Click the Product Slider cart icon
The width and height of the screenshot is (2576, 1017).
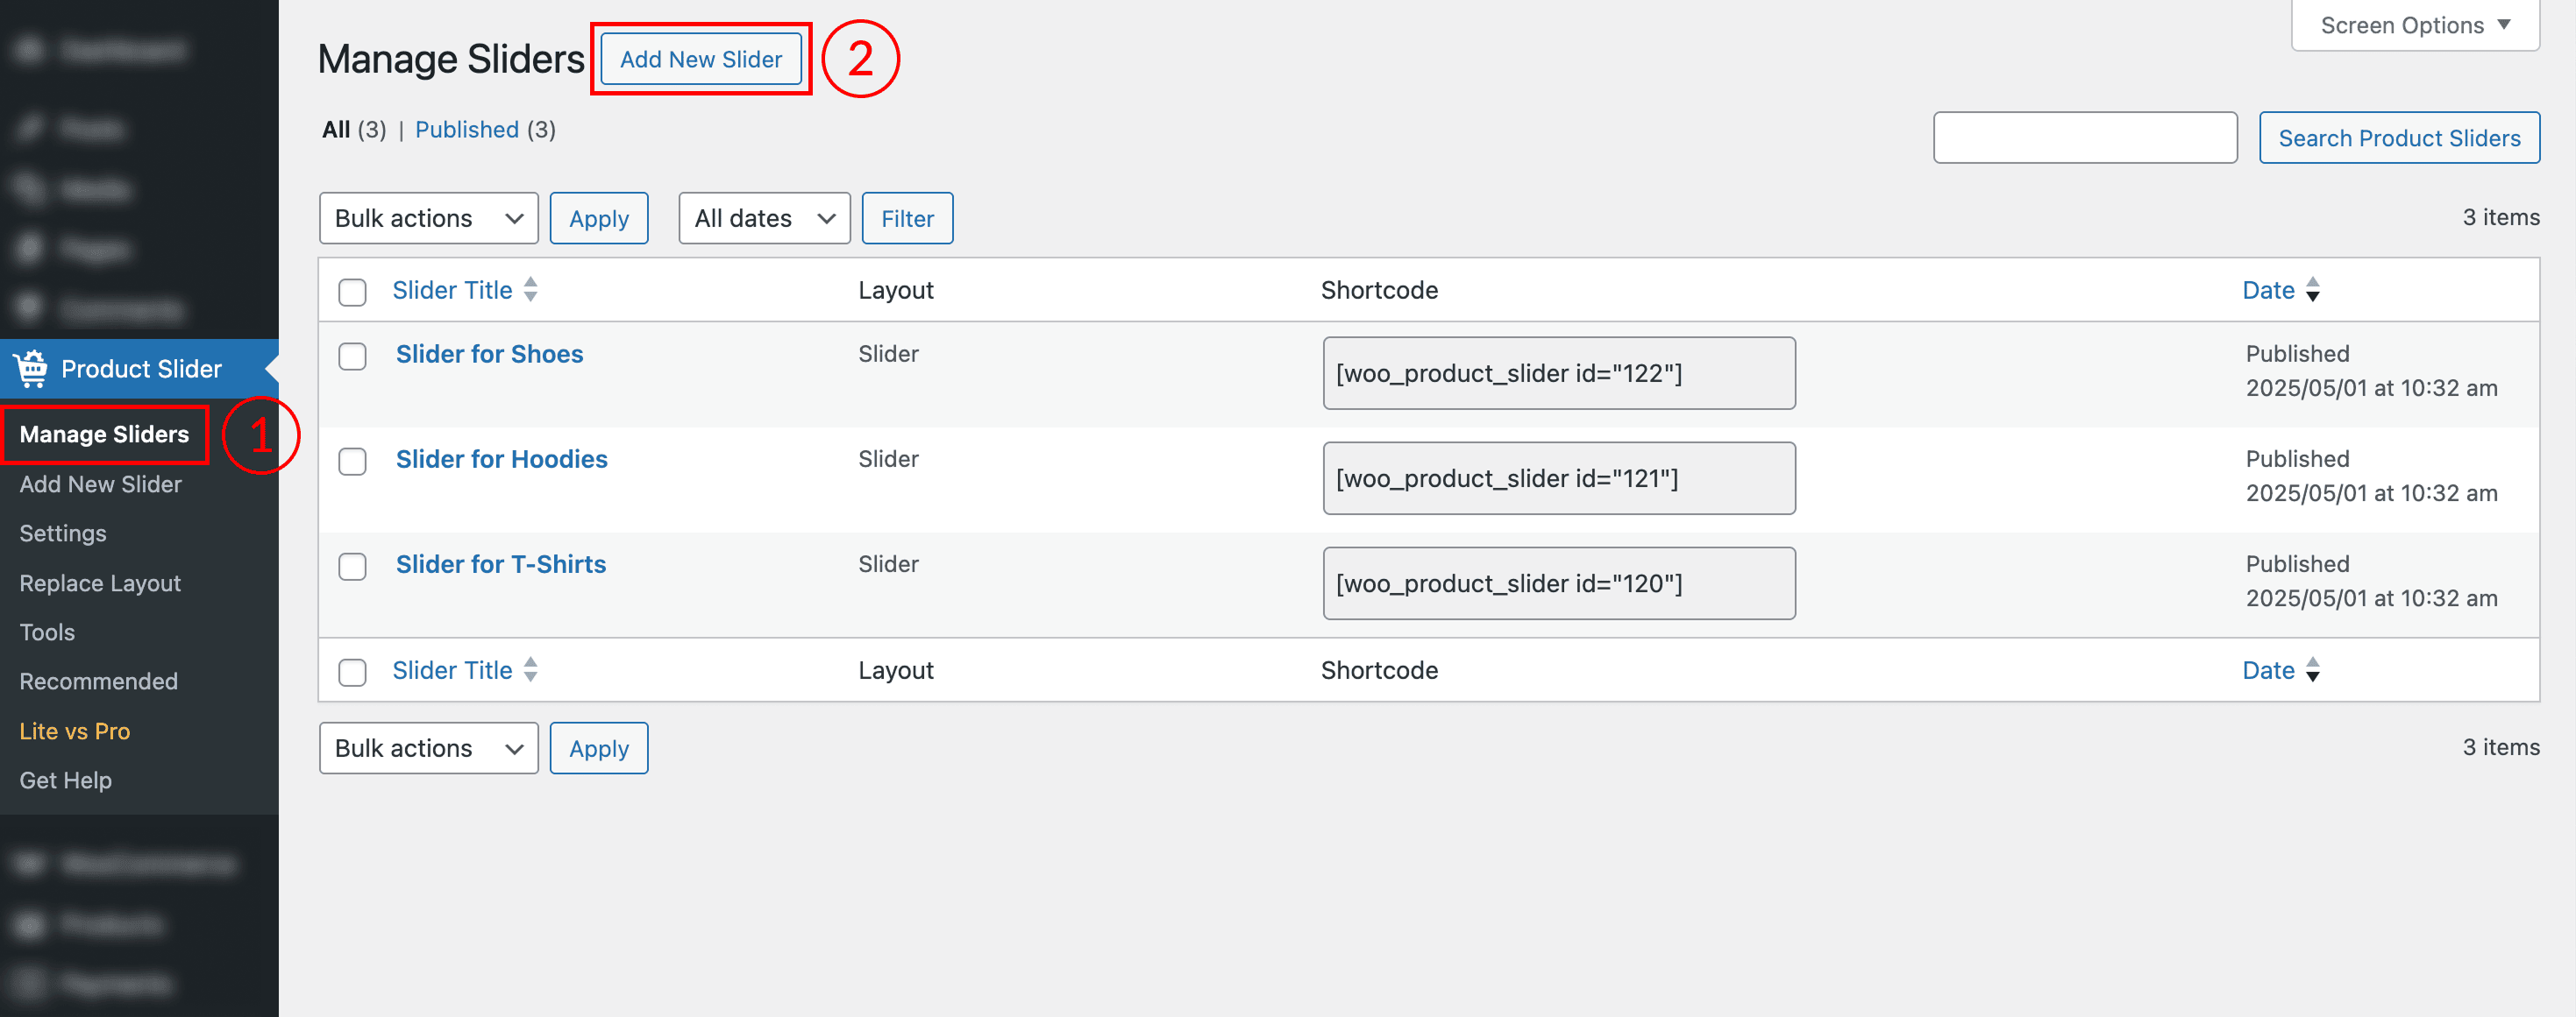tap(31, 369)
